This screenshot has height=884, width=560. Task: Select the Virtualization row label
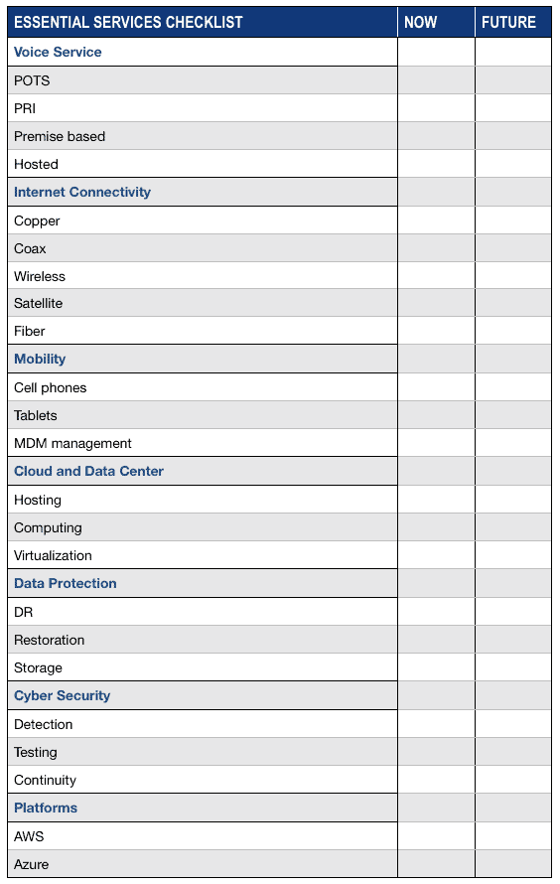(x=53, y=555)
